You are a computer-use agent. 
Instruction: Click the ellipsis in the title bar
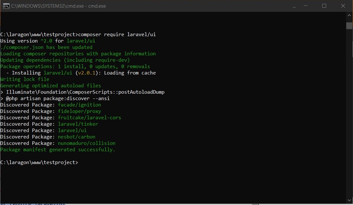pyautogui.click(x=294, y=7)
